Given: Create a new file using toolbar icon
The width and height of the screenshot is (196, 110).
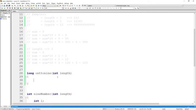Looking at the screenshot, I should coord(2,5).
